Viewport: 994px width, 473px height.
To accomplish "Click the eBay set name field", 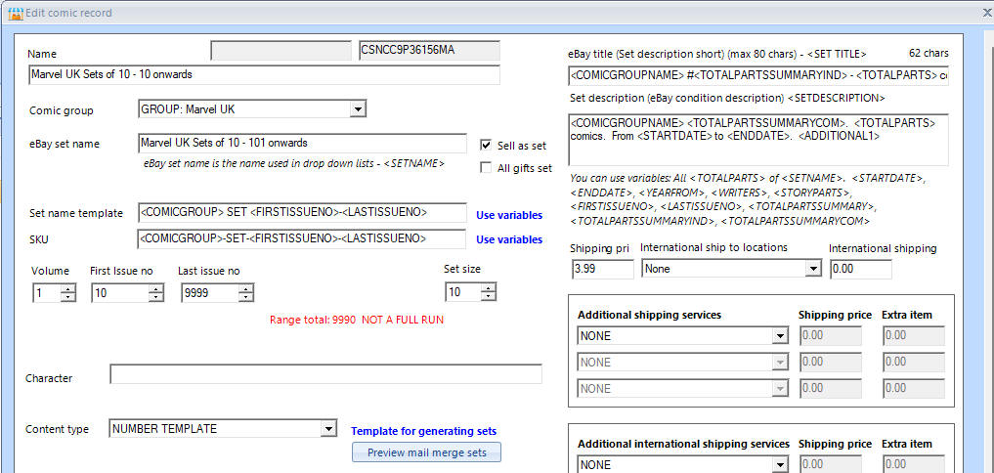I will coord(302,144).
